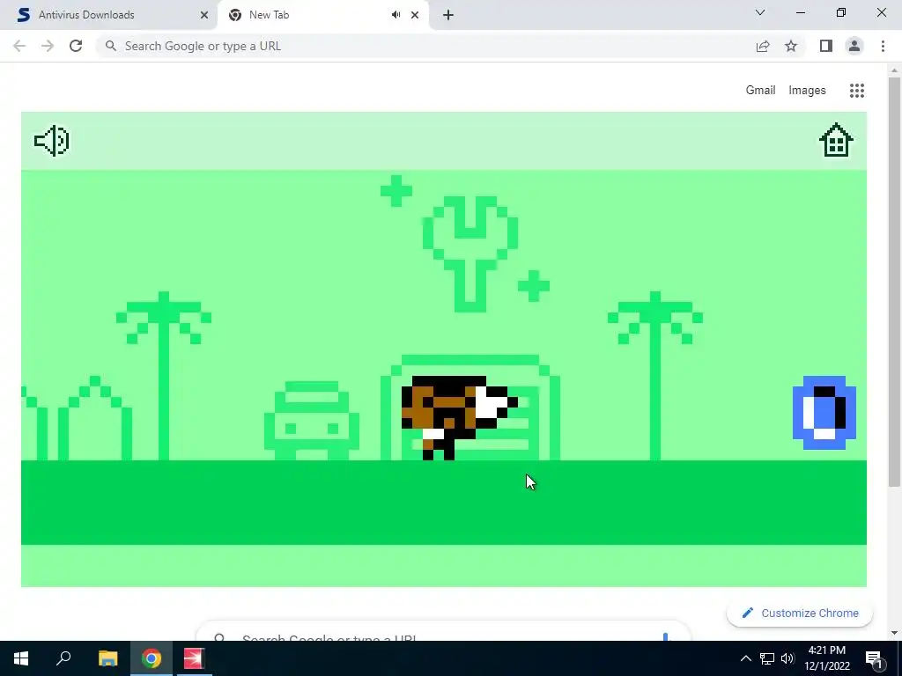Open the taskbar clock and date
The width and height of the screenshot is (902, 676).
(826, 658)
